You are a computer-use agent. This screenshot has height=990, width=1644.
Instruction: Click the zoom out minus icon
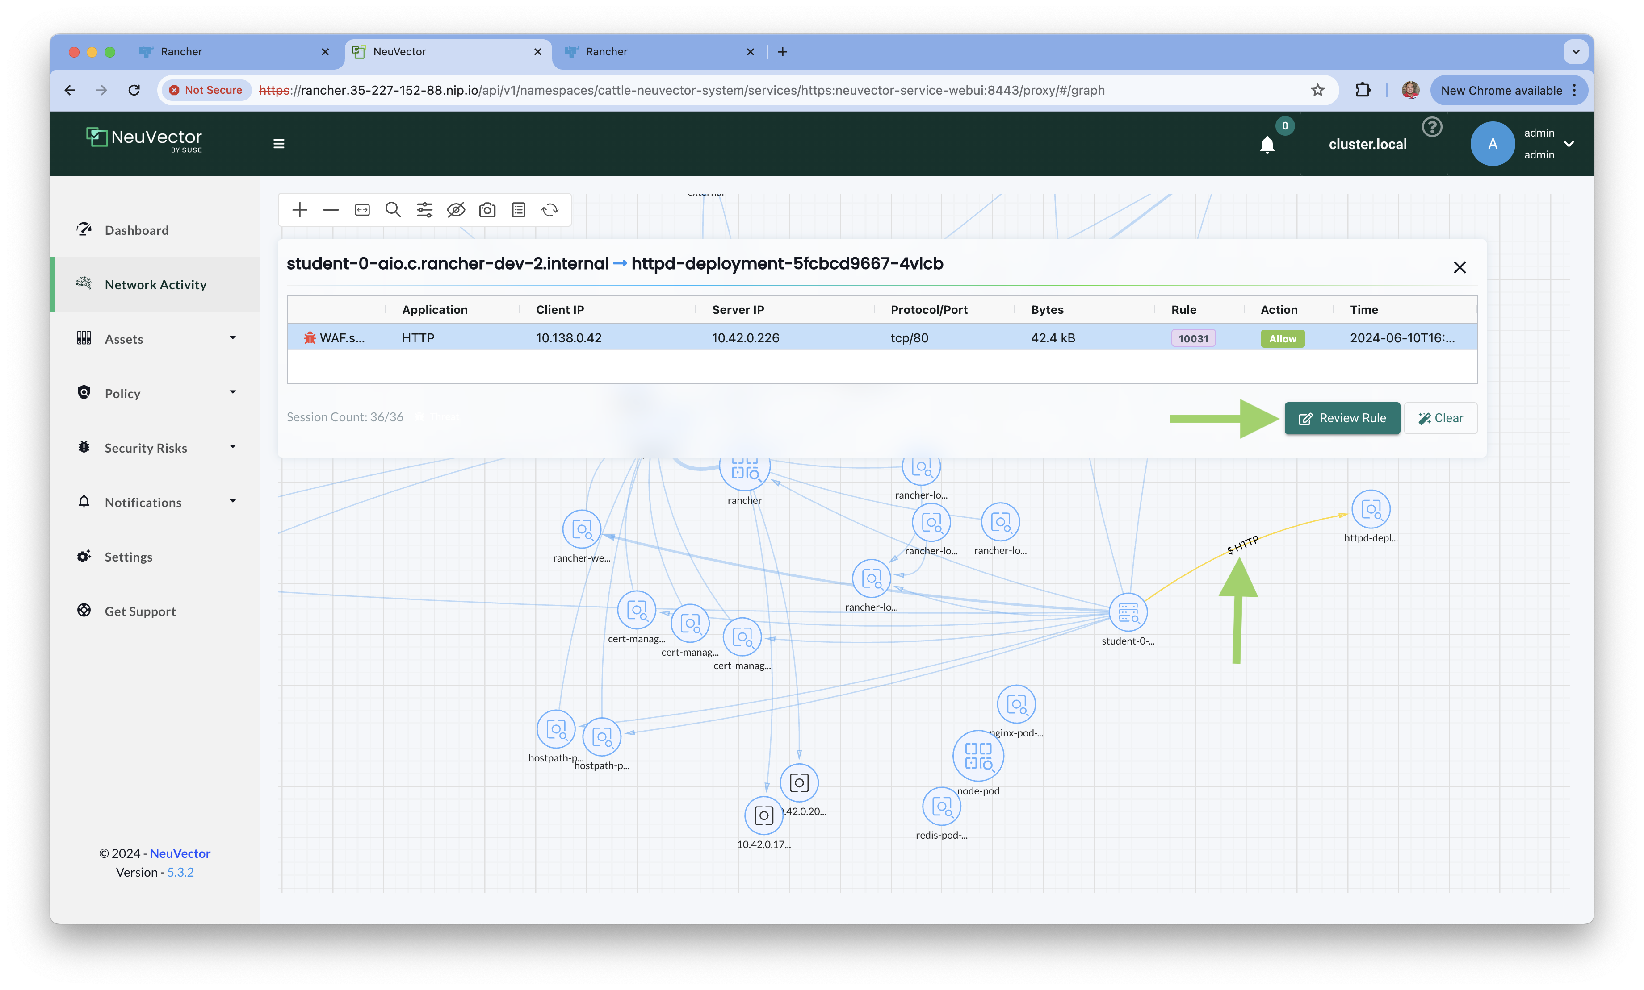(331, 210)
